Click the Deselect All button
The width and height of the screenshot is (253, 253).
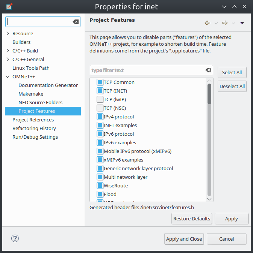(x=232, y=86)
